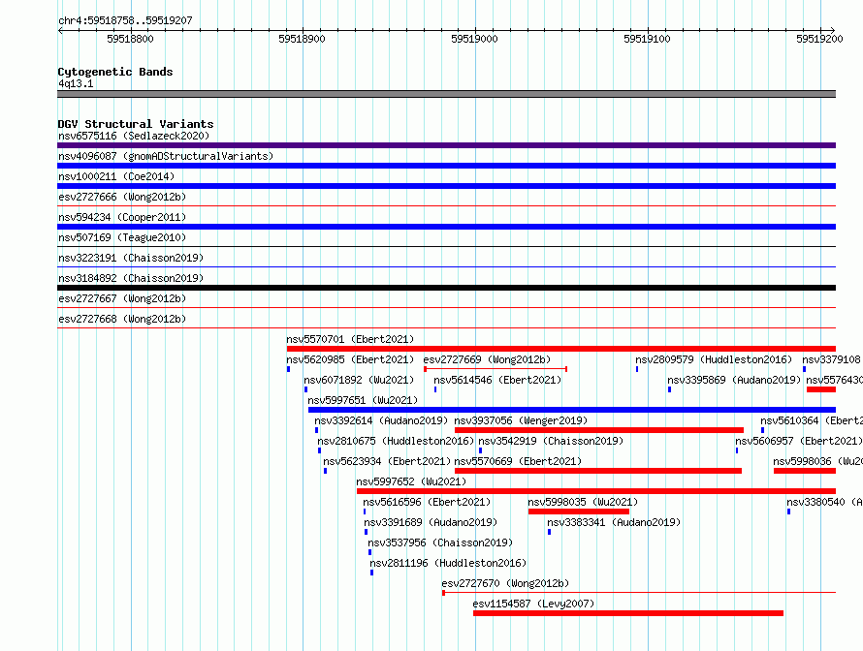This screenshot has width=863, height=651.
Task: Click nsv5997651 (Wu2021) label
Action: (x=363, y=400)
